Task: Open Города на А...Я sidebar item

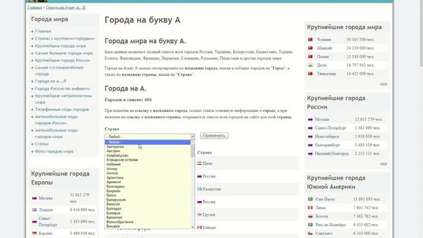Action: pos(50,81)
